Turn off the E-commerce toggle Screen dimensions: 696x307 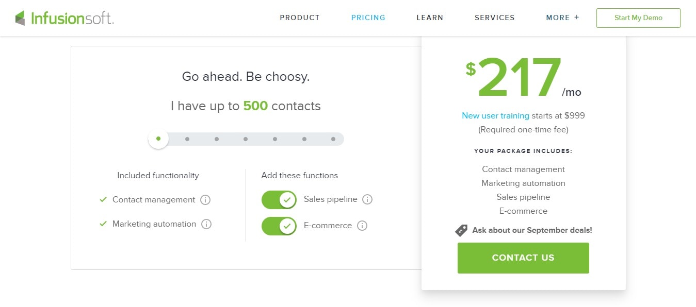pos(279,226)
